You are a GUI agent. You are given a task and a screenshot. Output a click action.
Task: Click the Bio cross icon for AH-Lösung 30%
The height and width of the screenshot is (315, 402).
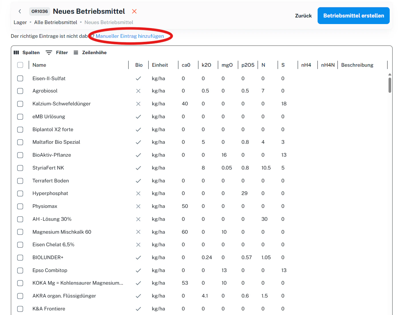click(138, 219)
